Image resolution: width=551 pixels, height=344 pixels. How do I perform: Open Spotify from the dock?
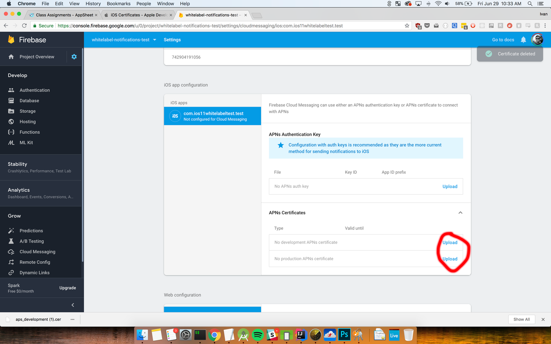click(258, 335)
